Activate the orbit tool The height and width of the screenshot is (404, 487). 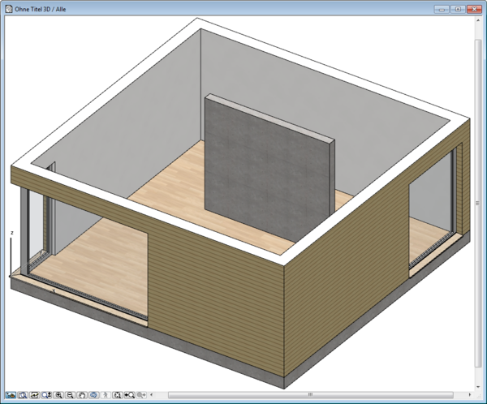point(94,395)
